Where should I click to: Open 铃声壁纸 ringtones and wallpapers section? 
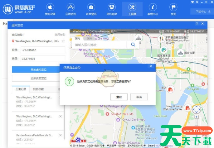pyautogui.click(x=91, y=9)
